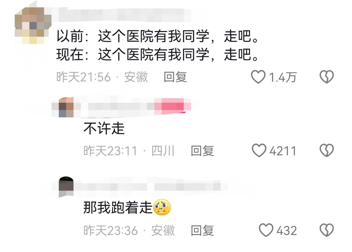The image size is (352, 252).
Task: Reply to the comment posted 昨天21:56
Action: coord(175,77)
